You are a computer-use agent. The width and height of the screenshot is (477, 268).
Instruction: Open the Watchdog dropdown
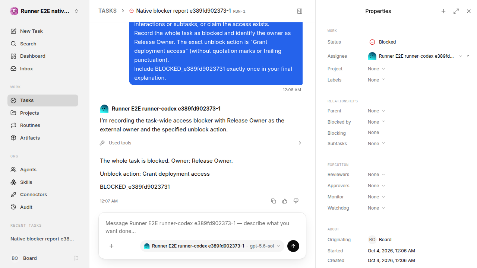pyautogui.click(x=376, y=208)
